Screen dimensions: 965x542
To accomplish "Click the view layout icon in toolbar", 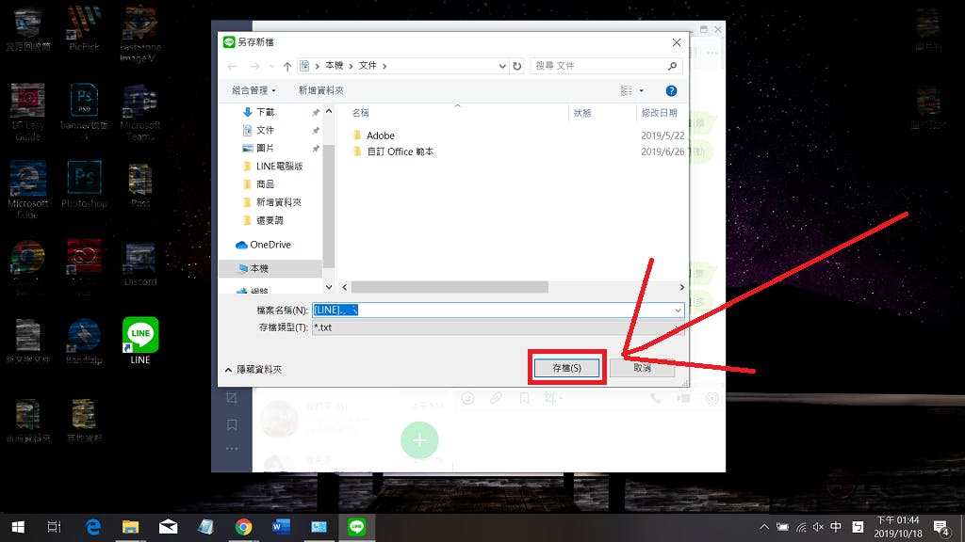I will pos(626,90).
